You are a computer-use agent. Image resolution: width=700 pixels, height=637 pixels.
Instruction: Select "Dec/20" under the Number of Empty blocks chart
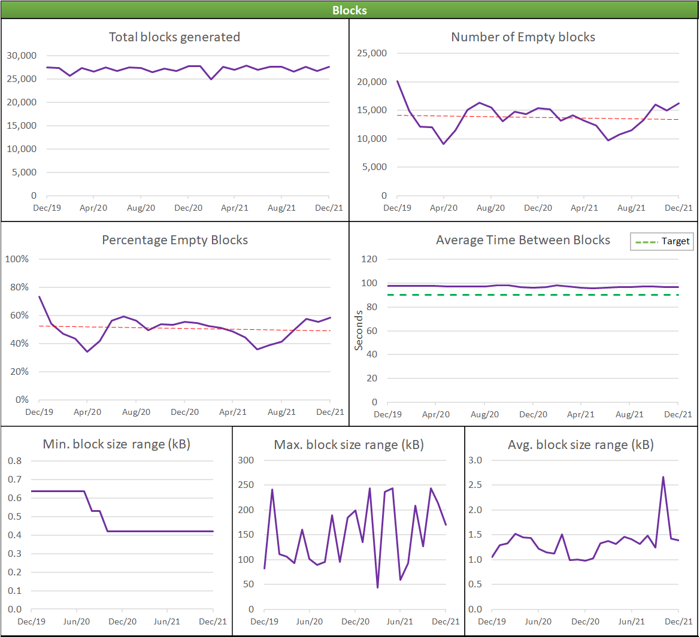pyautogui.click(x=538, y=208)
